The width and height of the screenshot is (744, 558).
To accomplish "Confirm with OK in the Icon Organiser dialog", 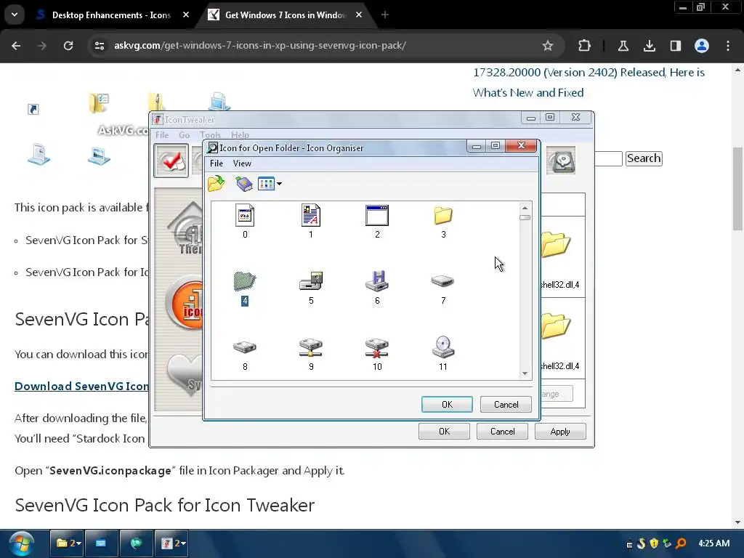I will point(447,404).
